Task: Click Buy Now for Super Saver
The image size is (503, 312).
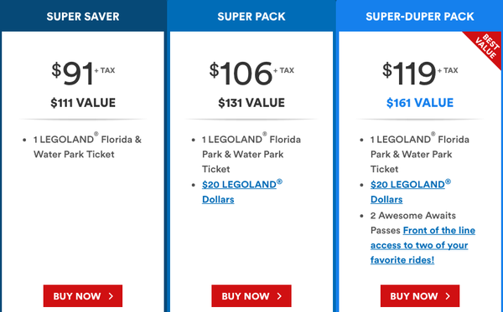Action: click(83, 296)
